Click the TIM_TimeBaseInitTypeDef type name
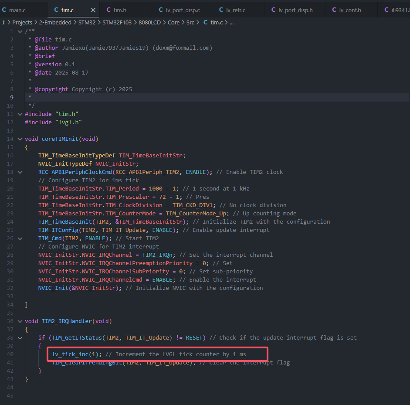 [77, 155]
